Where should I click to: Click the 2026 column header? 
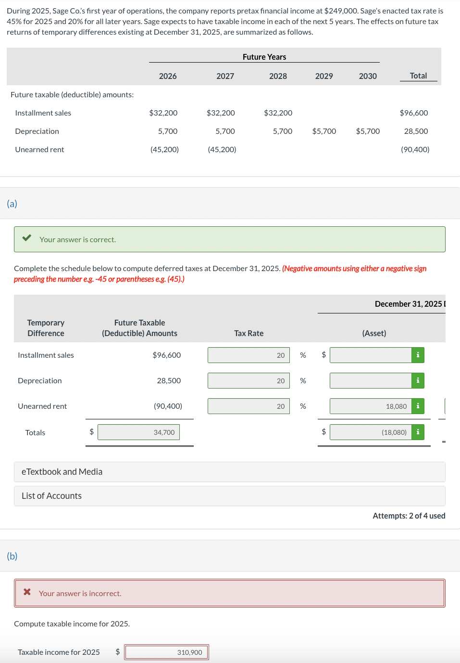click(168, 76)
